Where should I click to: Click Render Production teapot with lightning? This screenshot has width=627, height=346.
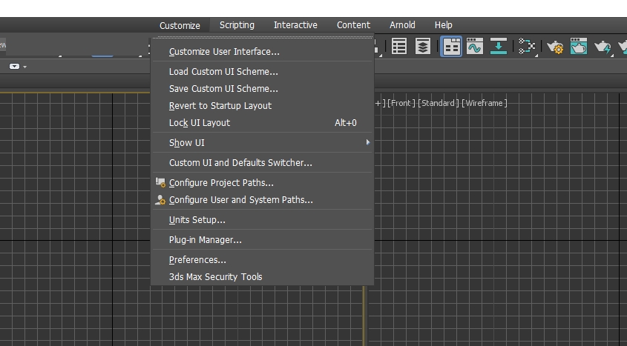(603, 47)
